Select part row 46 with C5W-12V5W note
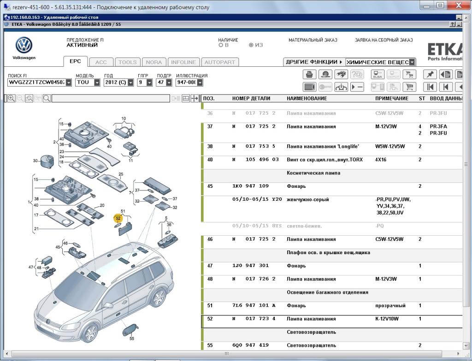This screenshot has width=472, height=361. point(332,242)
